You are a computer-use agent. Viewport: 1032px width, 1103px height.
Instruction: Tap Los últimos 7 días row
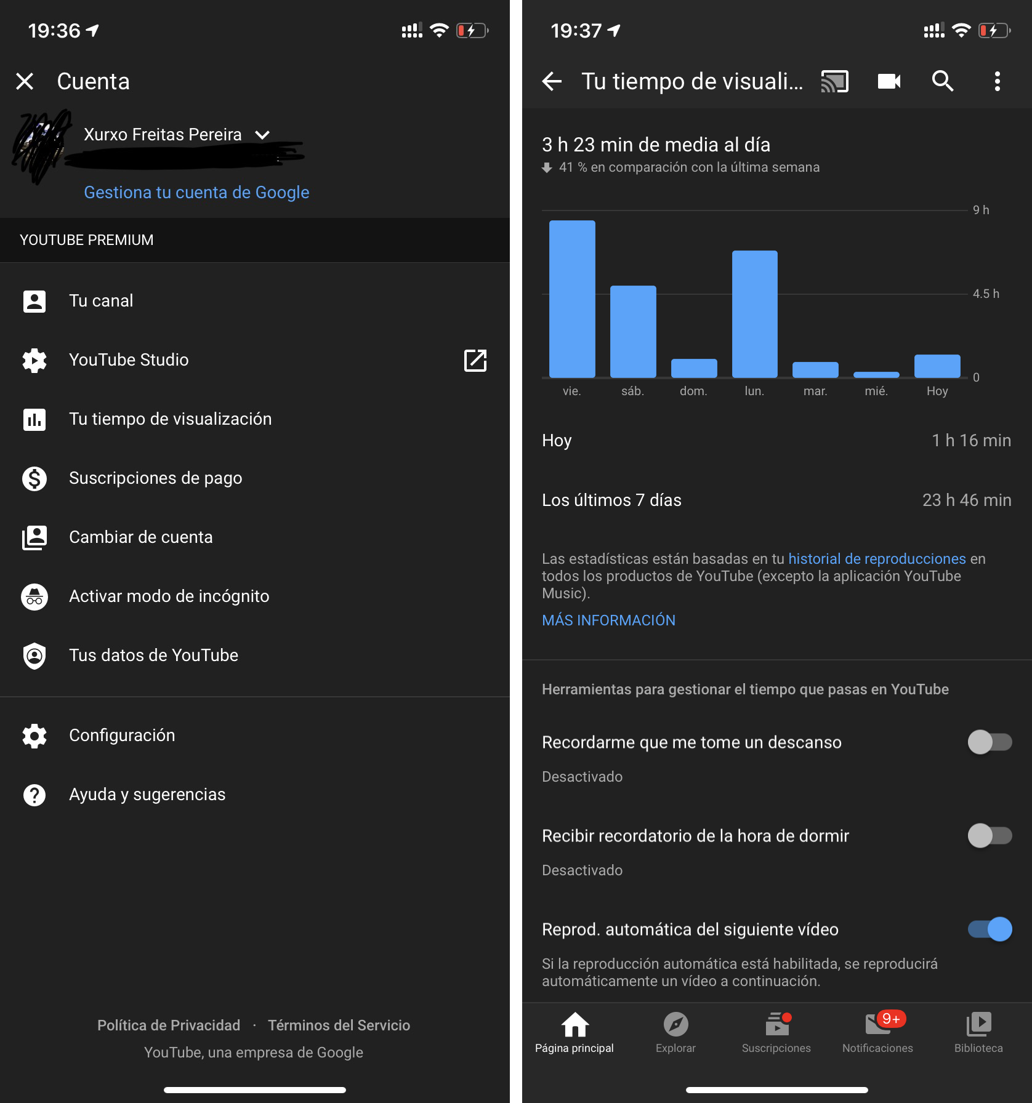point(777,500)
